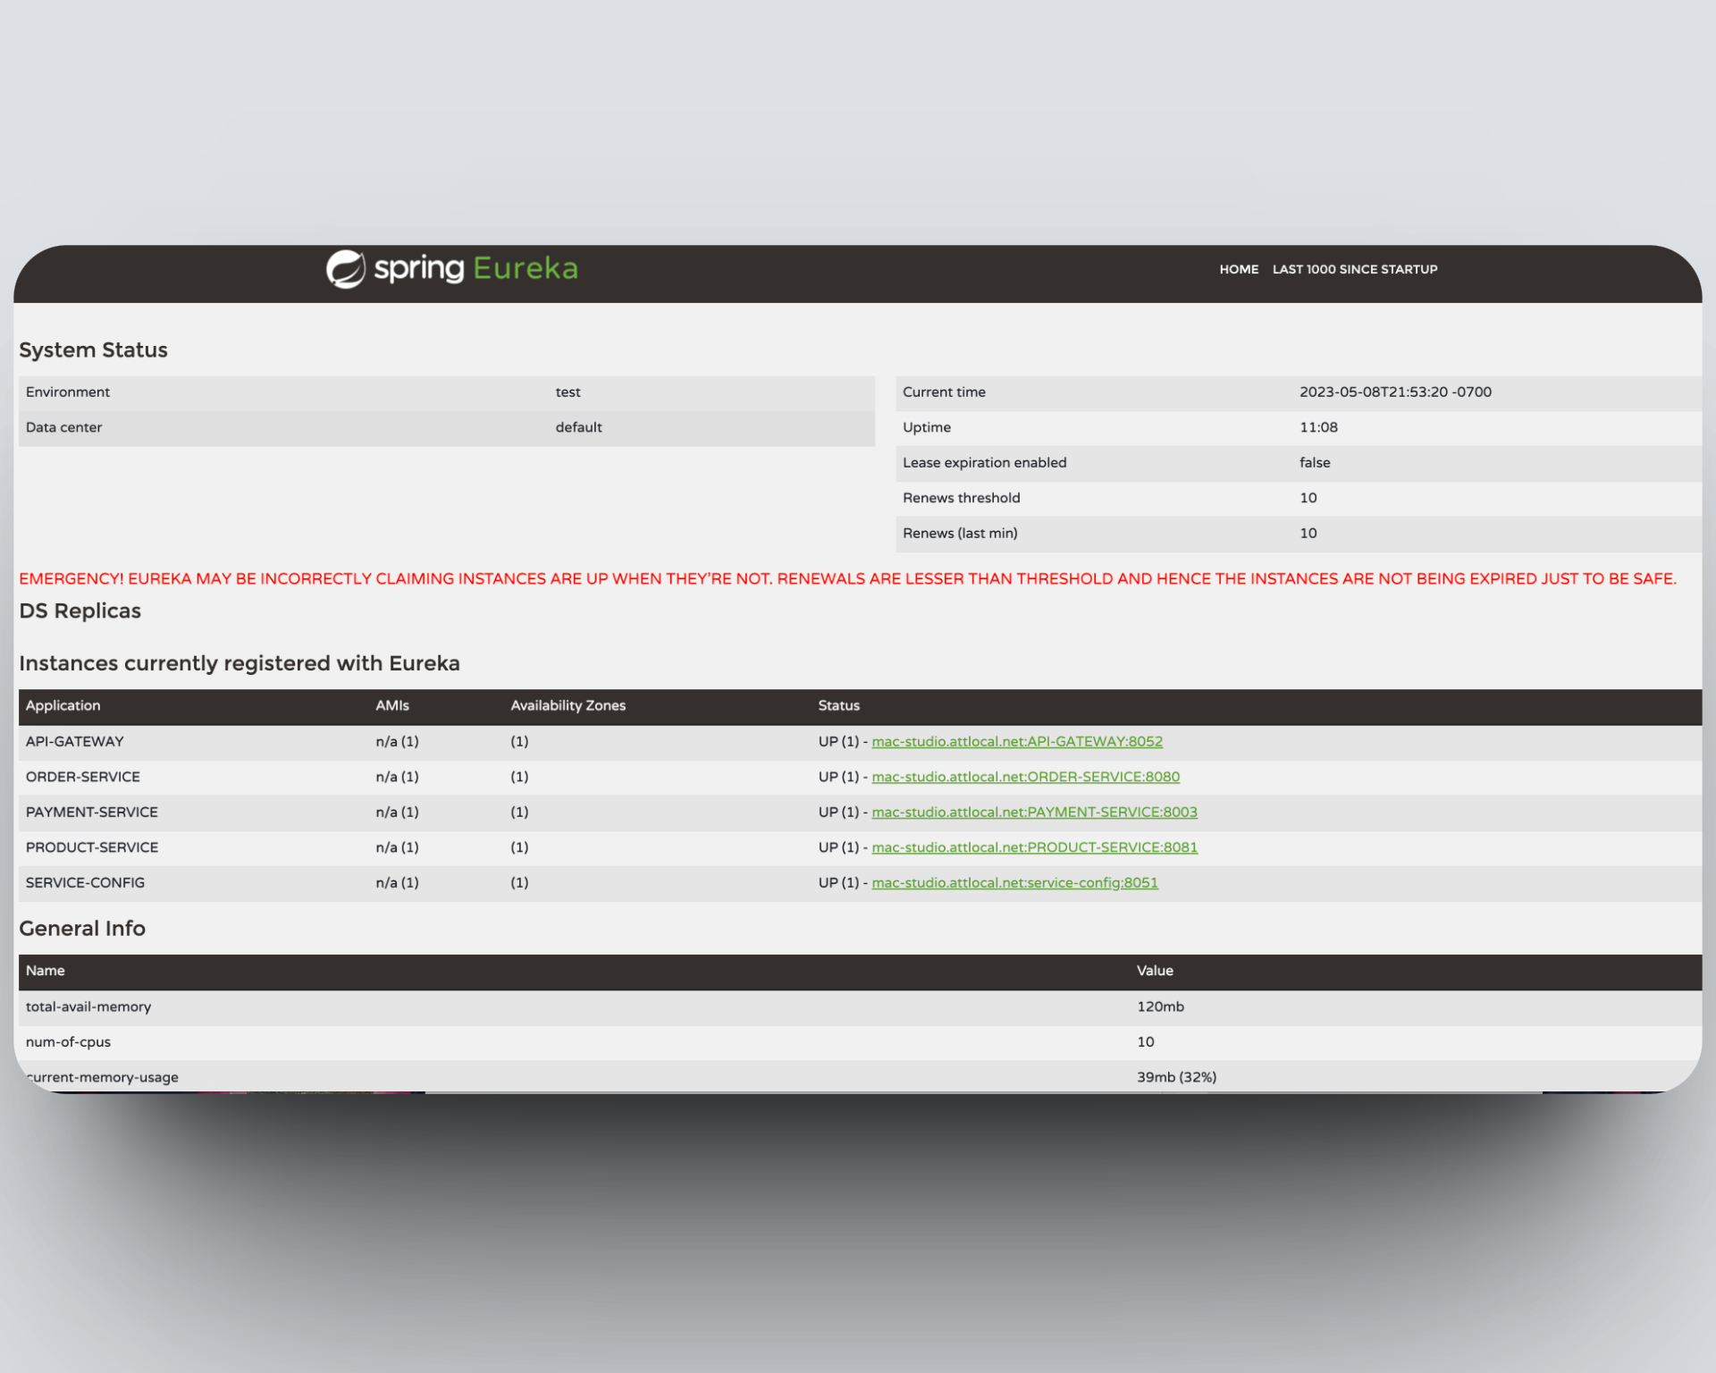This screenshot has height=1373, width=1716.
Task: Click n/a (1) AMI cell for API-GATEWAY
Action: pos(397,741)
